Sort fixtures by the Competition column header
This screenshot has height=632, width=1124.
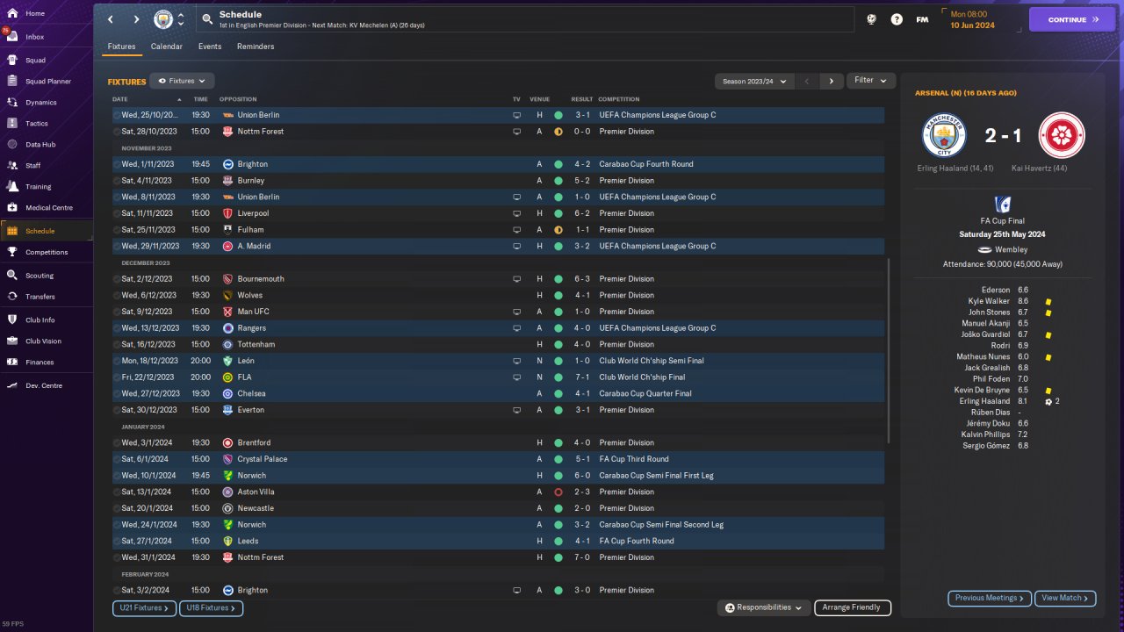pos(619,99)
